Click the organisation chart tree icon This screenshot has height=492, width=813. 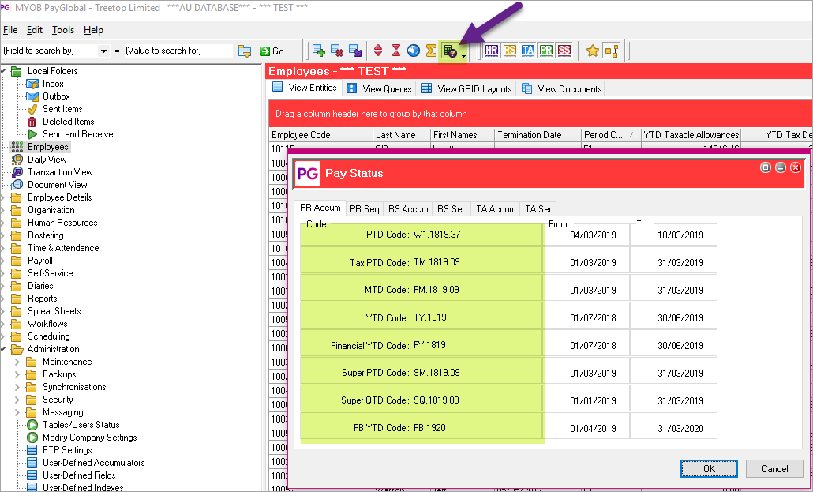(x=612, y=51)
